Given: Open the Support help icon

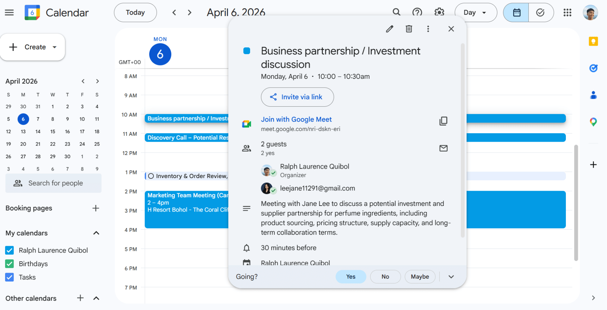Looking at the screenshot, I should point(417,12).
